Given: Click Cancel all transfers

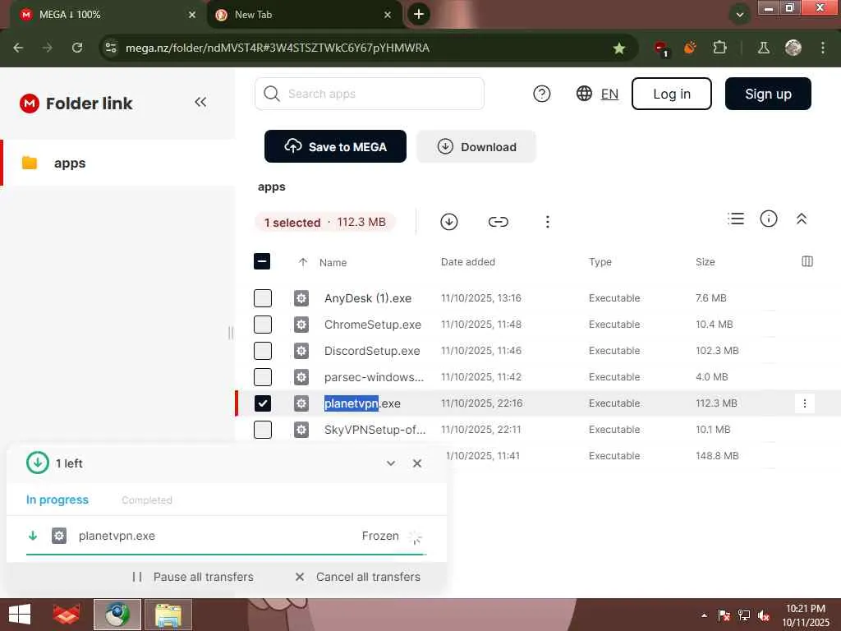Looking at the screenshot, I should (x=358, y=577).
